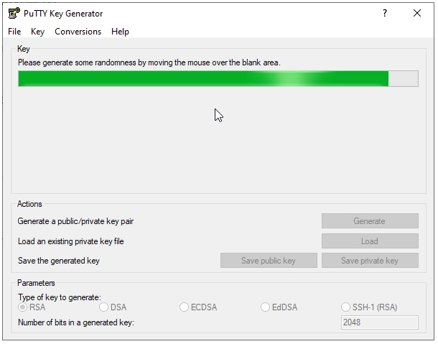
Task: Choose the ECDSA key type
Action: click(x=185, y=307)
